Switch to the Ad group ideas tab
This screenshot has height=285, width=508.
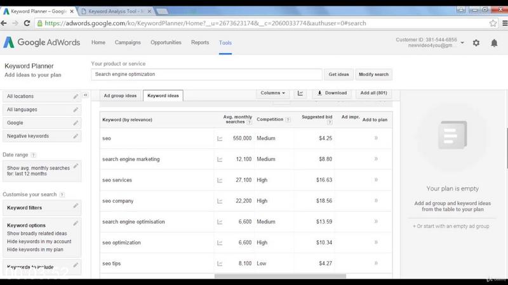click(x=120, y=96)
